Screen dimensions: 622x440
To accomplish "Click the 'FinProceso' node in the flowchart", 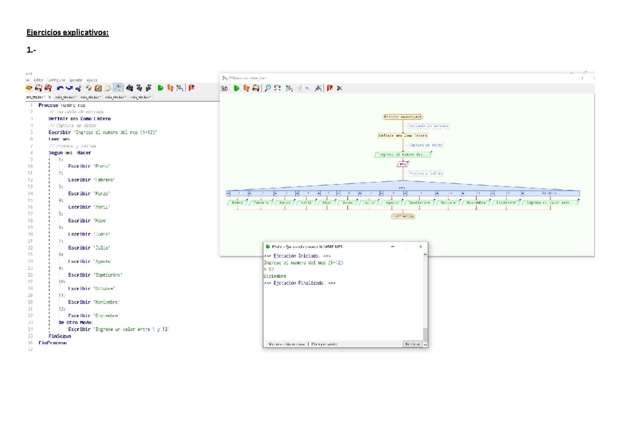I will click(x=403, y=216).
